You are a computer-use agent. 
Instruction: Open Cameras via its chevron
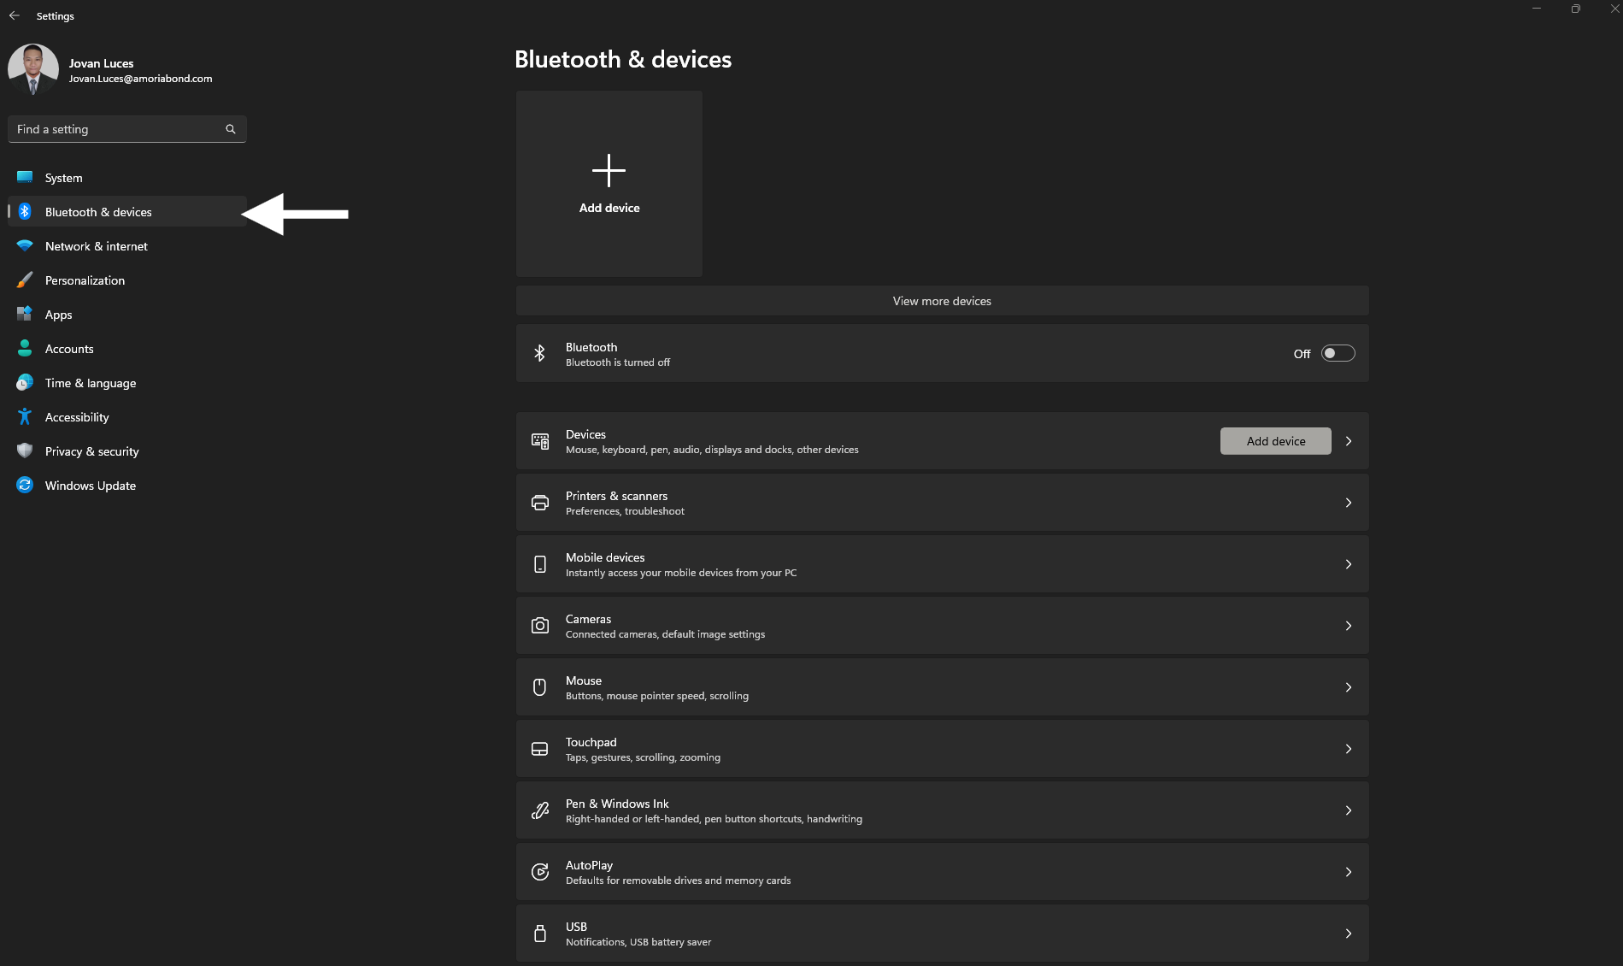pos(1349,626)
